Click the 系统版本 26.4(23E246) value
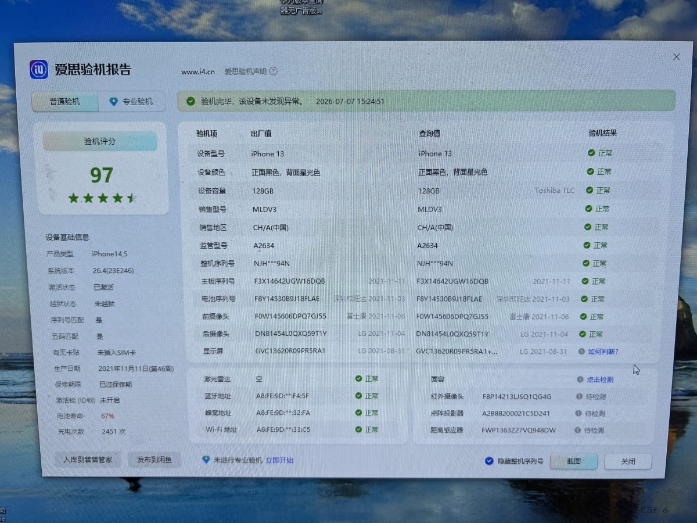697x523 pixels. click(x=113, y=271)
